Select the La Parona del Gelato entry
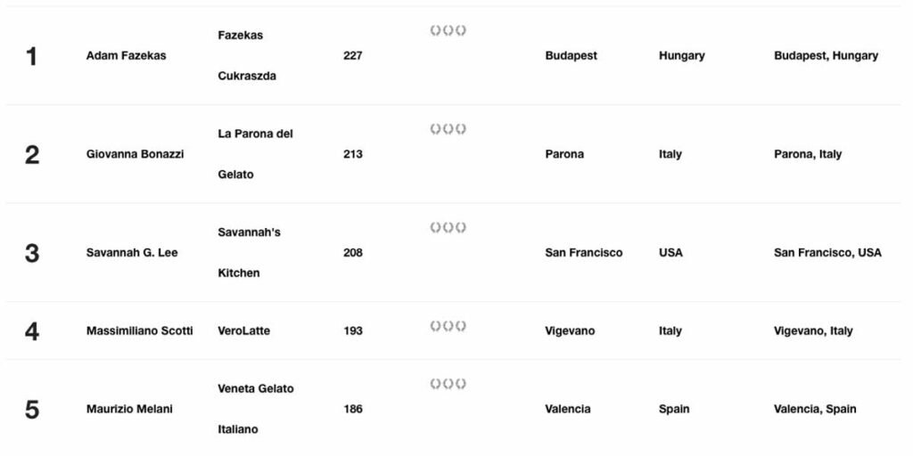This screenshot has height=456, width=913. [x=255, y=154]
